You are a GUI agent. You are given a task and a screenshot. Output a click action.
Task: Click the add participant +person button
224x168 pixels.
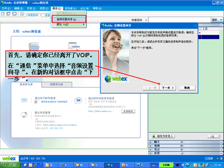(x=212, y=136)
